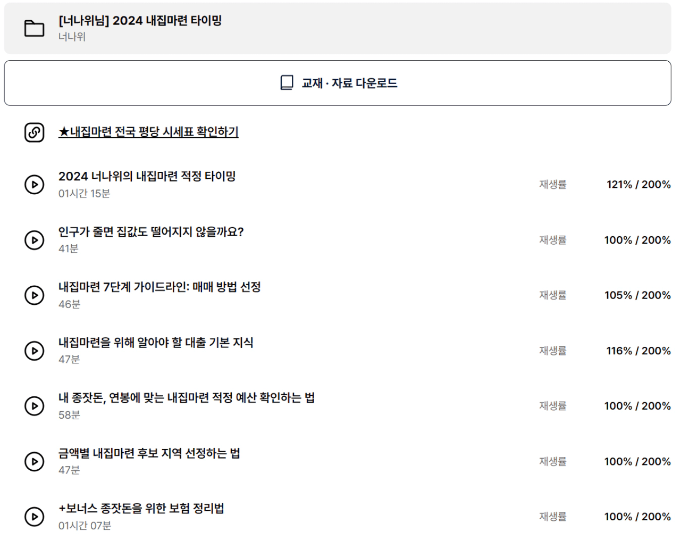Screen dimensions: 689x540
Task: Open the 교재 · 자료 다운로드 button
Action: [x=338, y=83]
